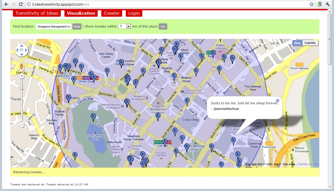
Task: Switch to Map view type
Action: tap(297, 43)
